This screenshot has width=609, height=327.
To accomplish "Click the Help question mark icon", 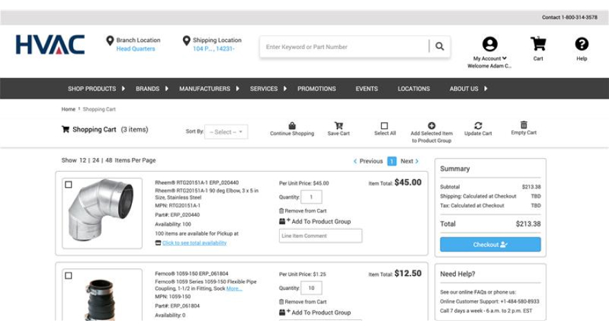I will (581, 44).
